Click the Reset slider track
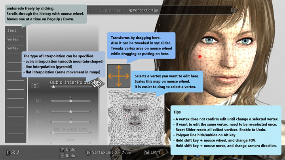Screen dimensions: 285x160 [x=71, y=143]
